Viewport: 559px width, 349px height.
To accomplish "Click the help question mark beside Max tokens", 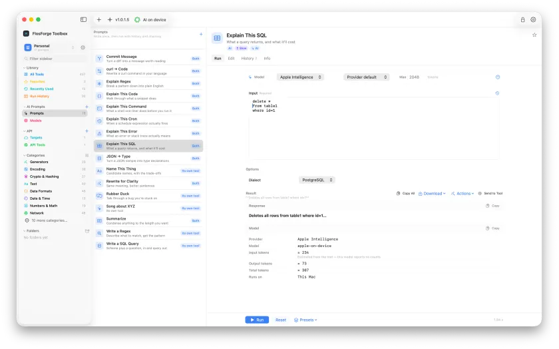I will (498, 77).
